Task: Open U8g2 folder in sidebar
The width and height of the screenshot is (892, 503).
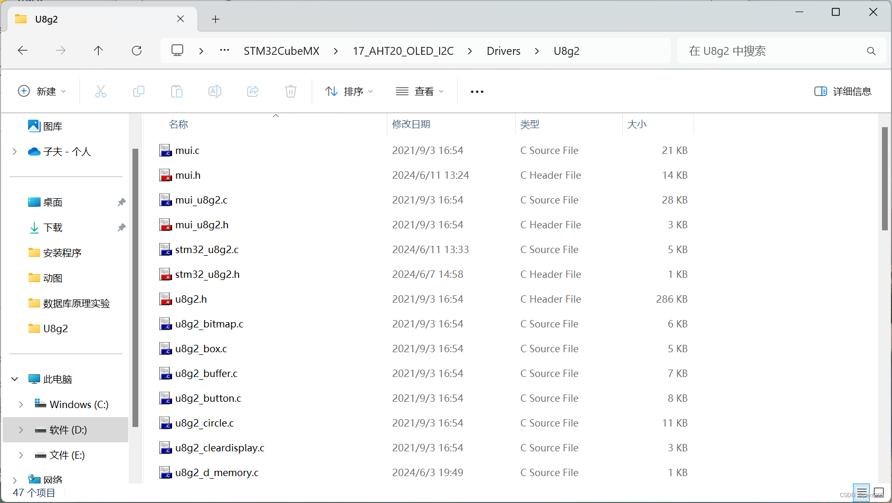Action: click(49, 328)
